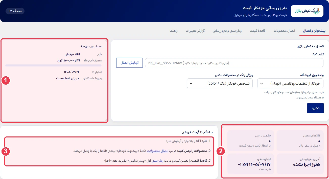Click the هنوز اجرا نشده status text

point(307,164)
